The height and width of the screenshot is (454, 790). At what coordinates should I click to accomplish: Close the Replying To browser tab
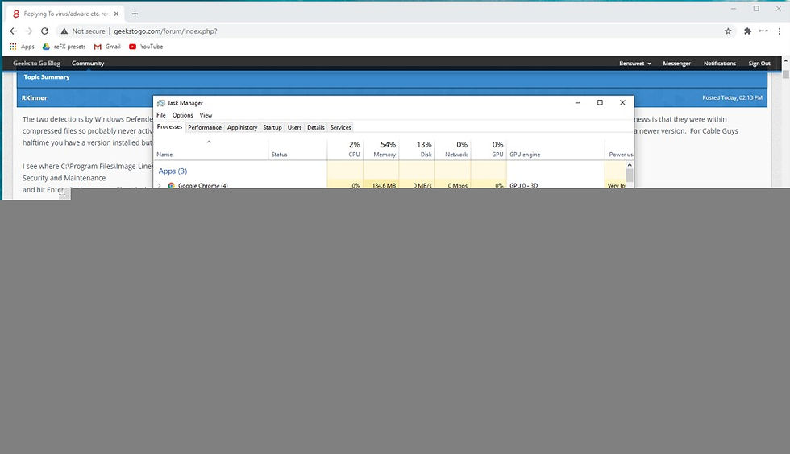pos(116,14)
